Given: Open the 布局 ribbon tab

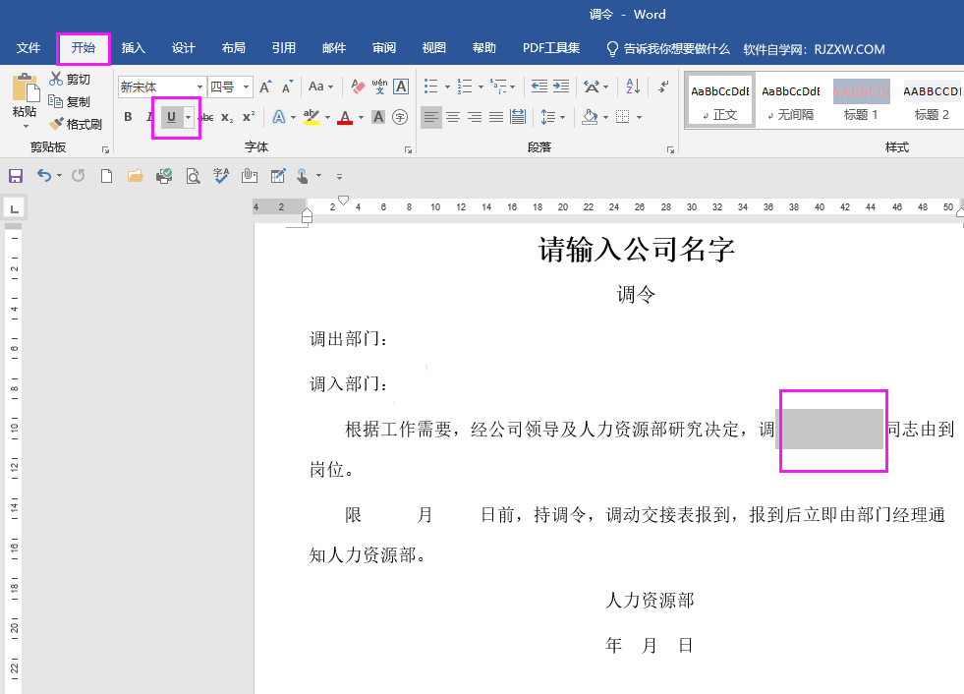Looking at the screenshot, I should (234, 48).
